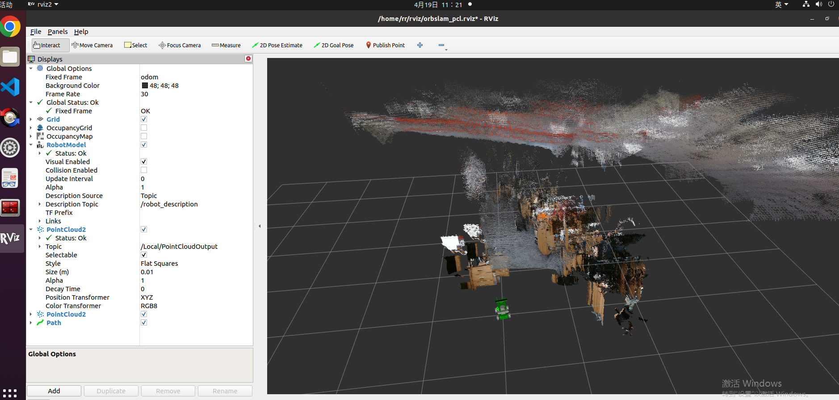Click the Fixed Frame value odom

(150, 77)
